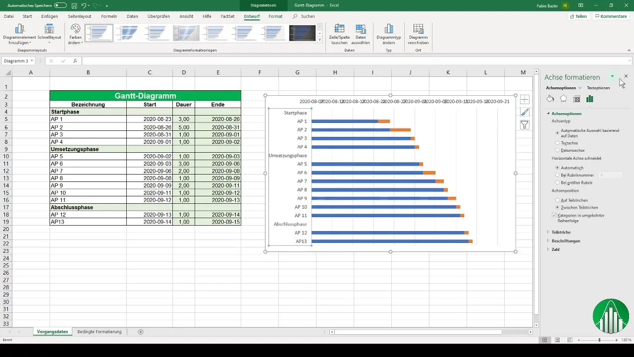The image size is (634, 357).
Task: Close the Achse formatieren pane
Action: point(626,76)
